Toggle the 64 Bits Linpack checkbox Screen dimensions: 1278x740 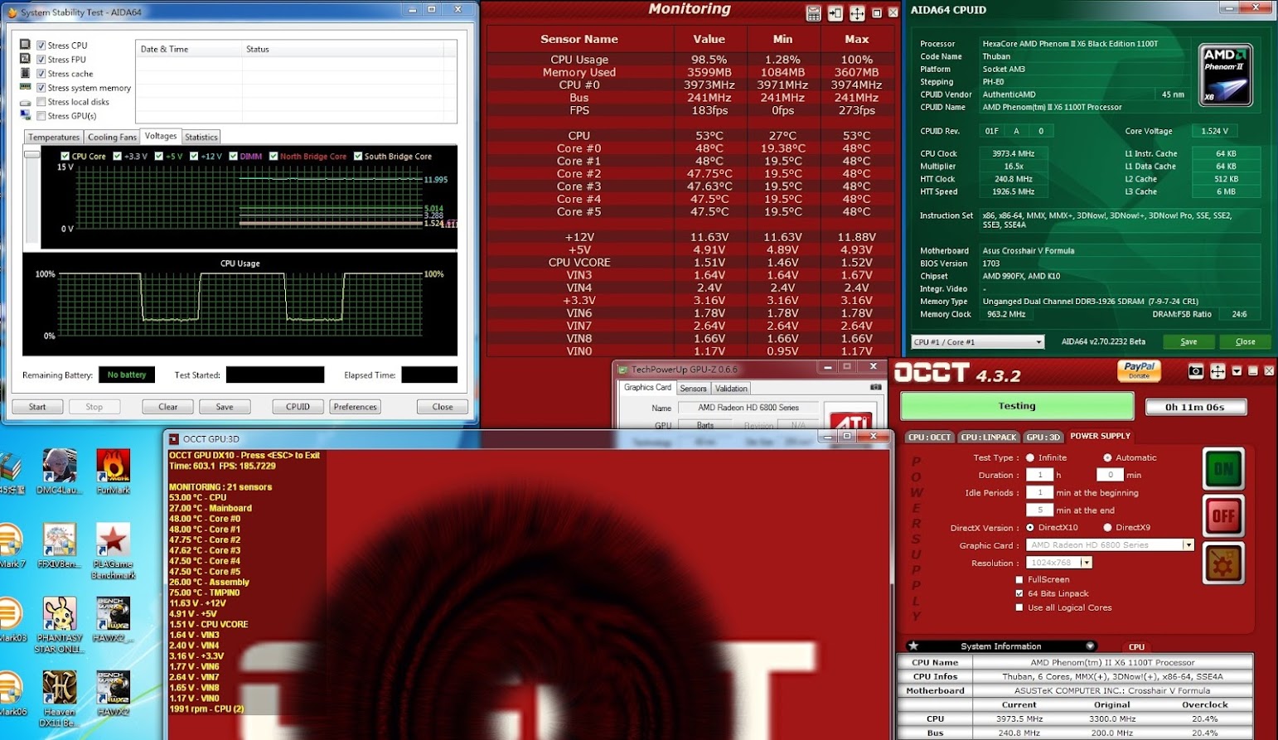pos(1019,593)
